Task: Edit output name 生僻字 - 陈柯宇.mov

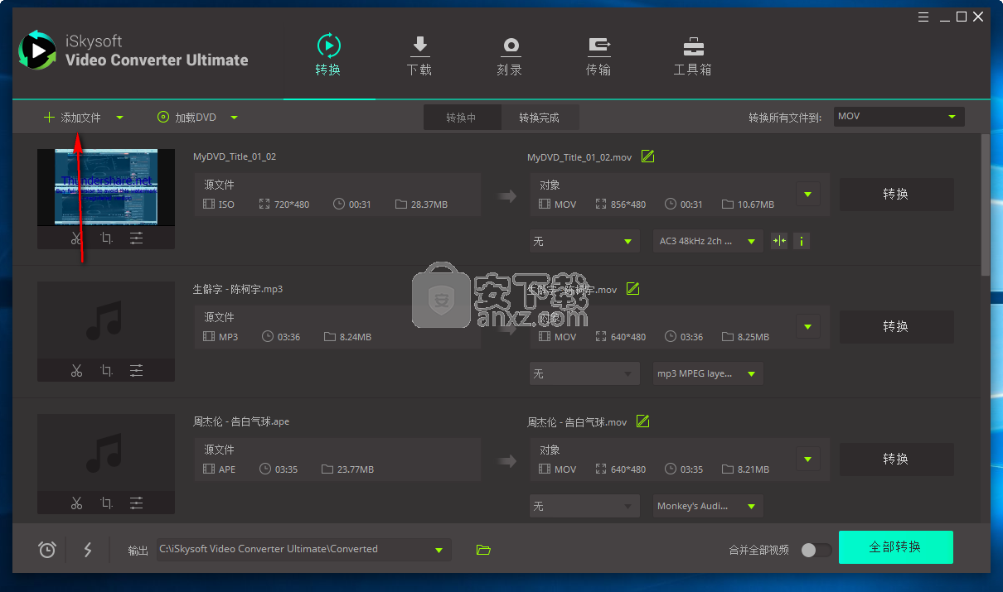Action: pos(633,289)
